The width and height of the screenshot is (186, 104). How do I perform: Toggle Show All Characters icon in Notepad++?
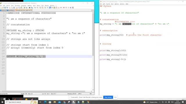(48, 8)
